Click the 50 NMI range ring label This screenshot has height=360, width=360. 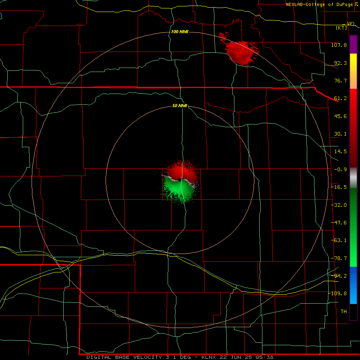pyautogui.click(x=180, y=106)
